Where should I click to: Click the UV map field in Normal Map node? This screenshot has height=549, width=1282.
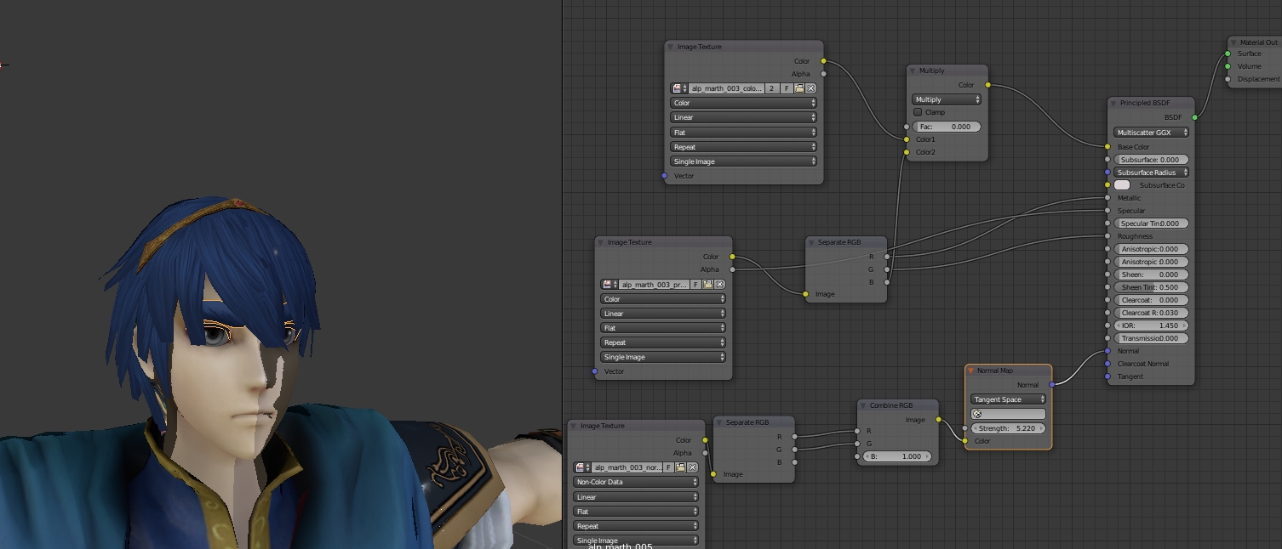tap(1009, 414)
